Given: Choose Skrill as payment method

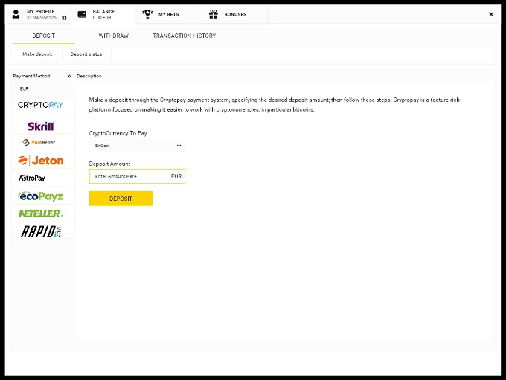Looking at the screenshot, I should pyautogui.click(x=40, y=126).
